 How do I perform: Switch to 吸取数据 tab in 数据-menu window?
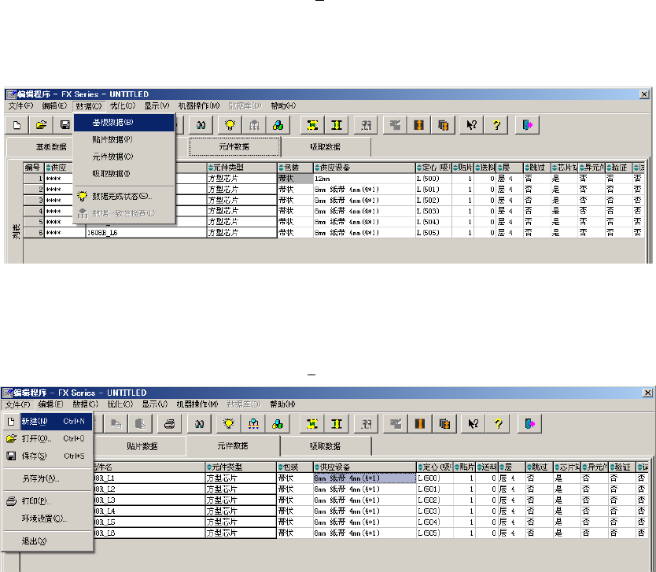[326, 147]
